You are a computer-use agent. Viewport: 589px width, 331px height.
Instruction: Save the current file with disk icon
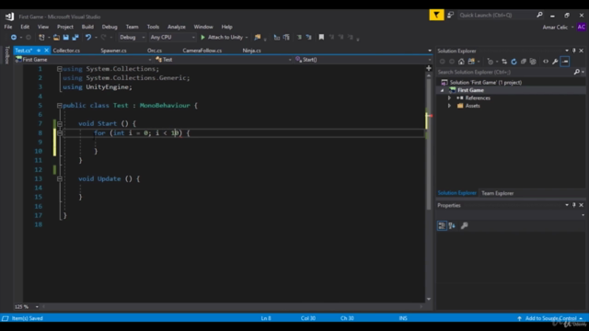[65, 37]
